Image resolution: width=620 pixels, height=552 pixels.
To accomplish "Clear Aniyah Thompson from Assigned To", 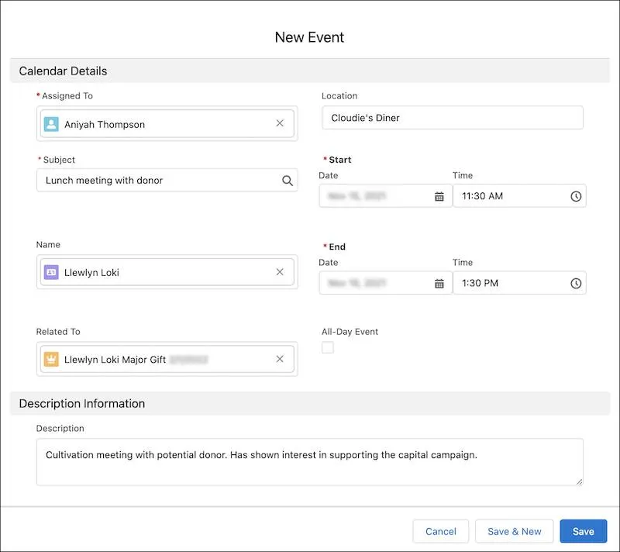I will 280,123.
